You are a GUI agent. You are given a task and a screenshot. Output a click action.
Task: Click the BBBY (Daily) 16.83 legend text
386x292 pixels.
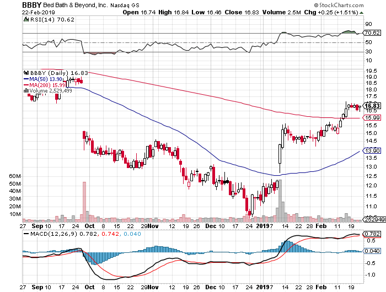pyautogui.click(x=59, y=73)
